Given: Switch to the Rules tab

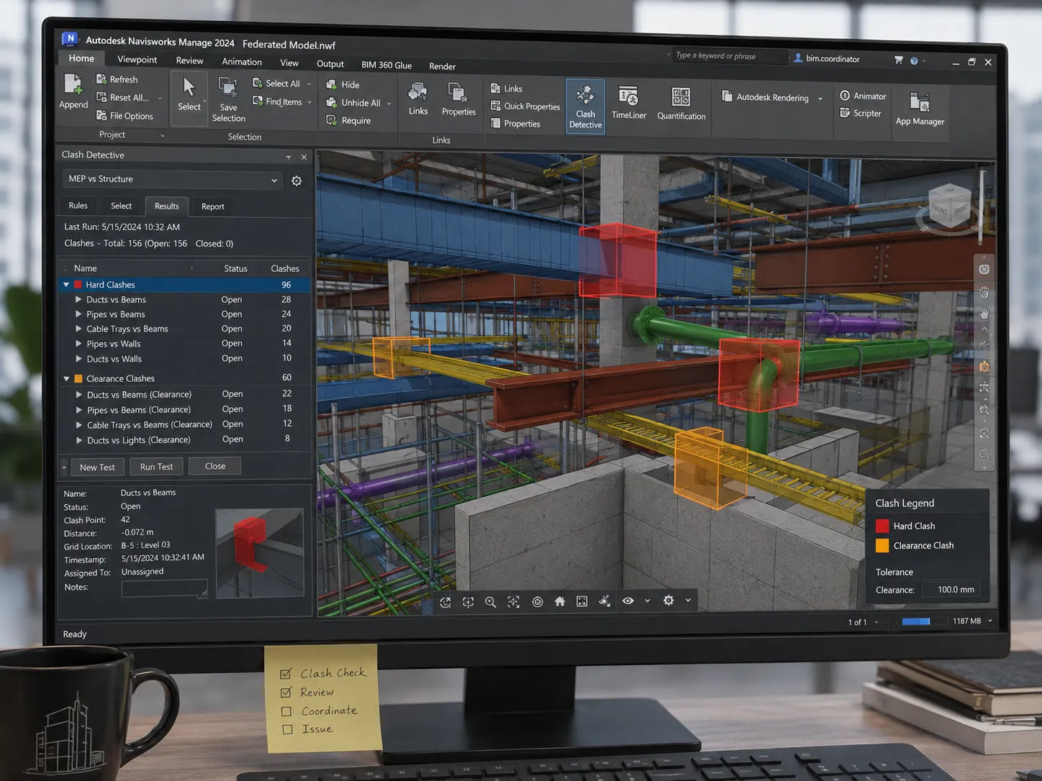Looking at the screenshot, I should click(78, 206).
